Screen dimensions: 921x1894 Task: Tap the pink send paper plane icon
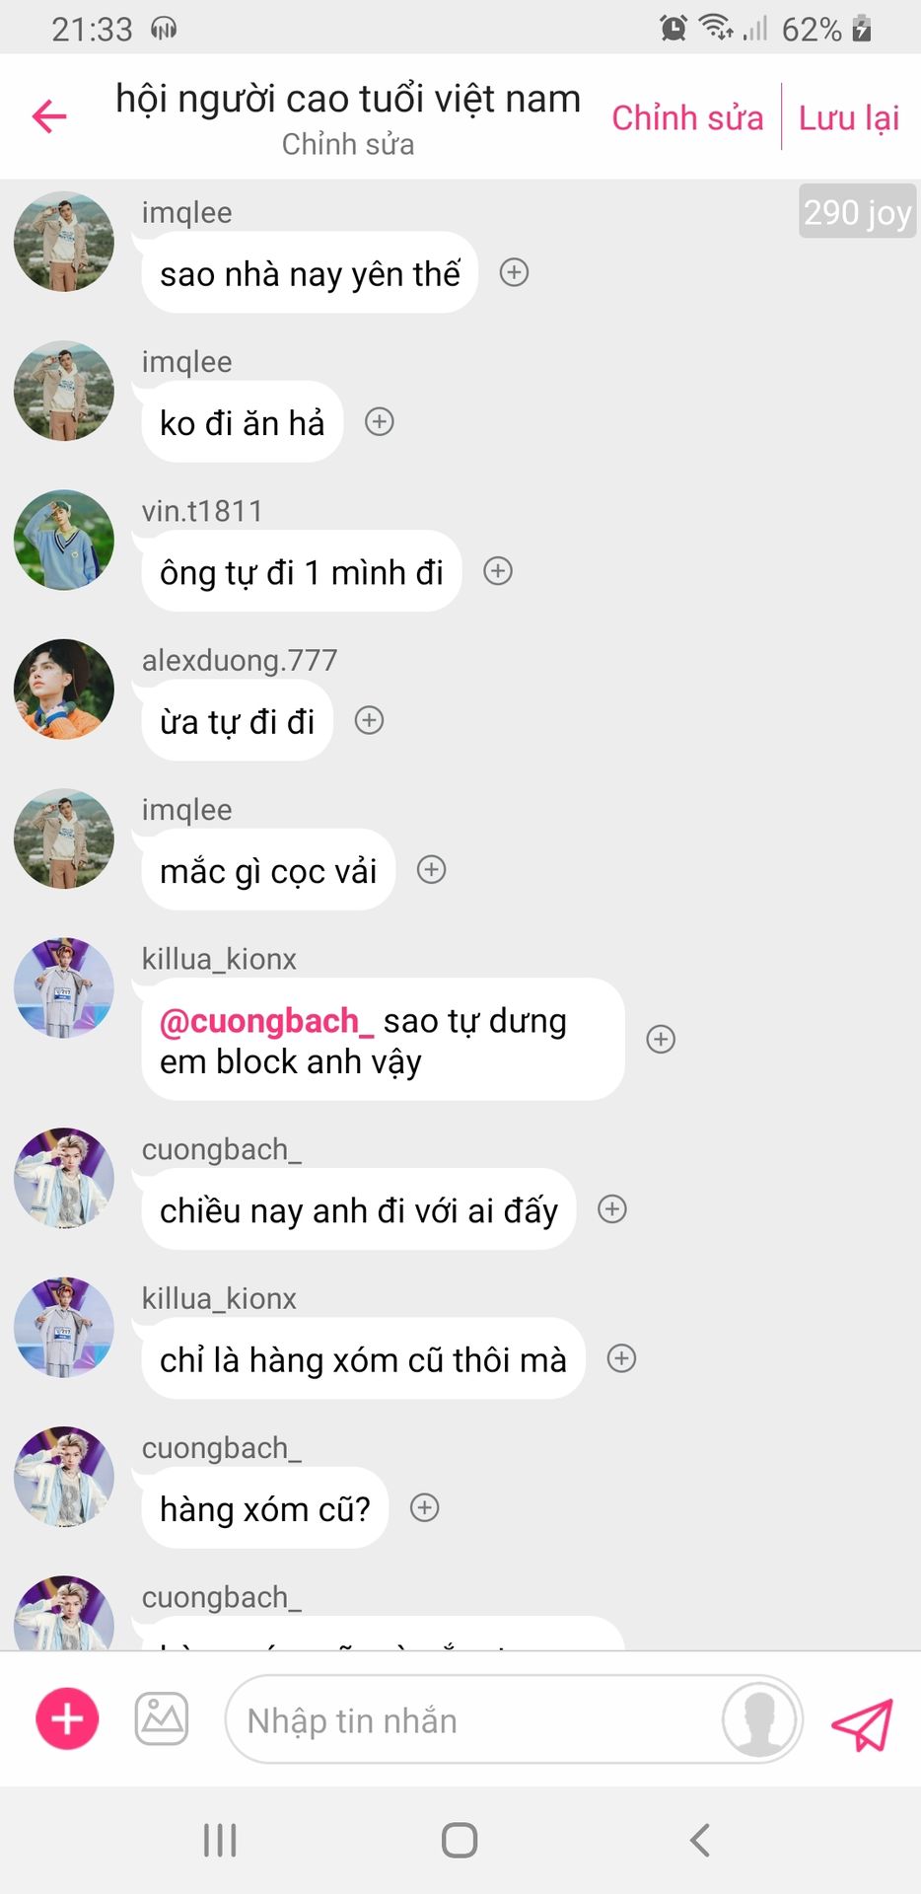tap(862, 1723)
